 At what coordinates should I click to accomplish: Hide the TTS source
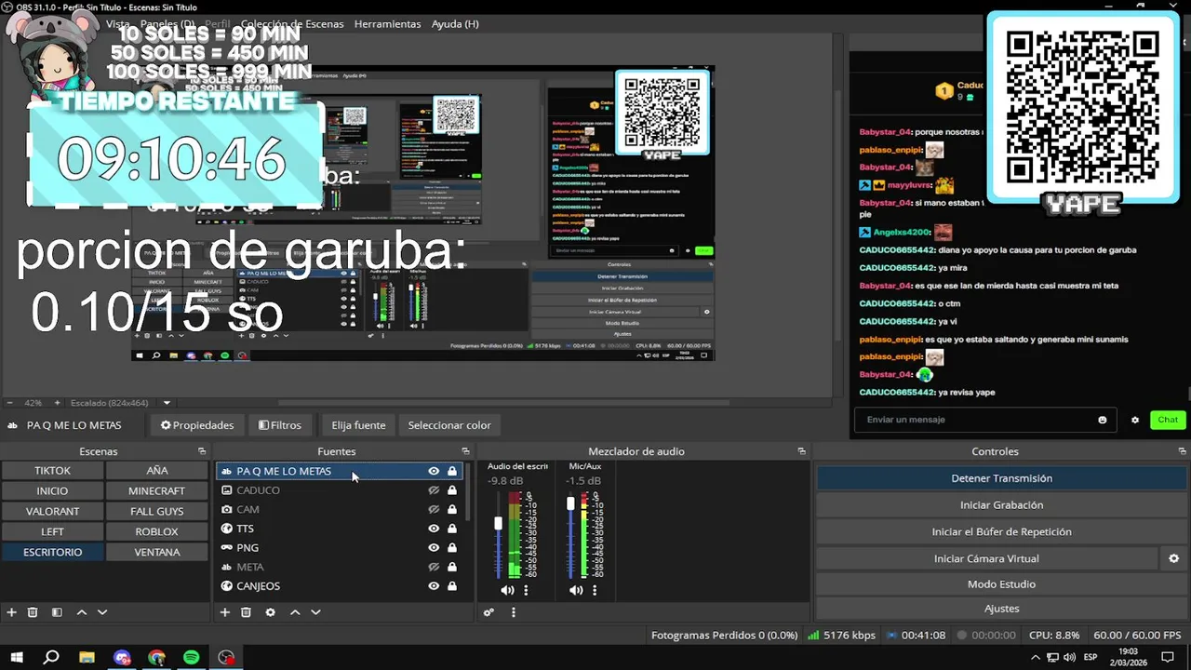[x=434, y=529]
